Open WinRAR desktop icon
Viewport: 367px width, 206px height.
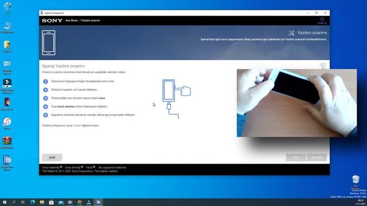(x=7, y=142)
